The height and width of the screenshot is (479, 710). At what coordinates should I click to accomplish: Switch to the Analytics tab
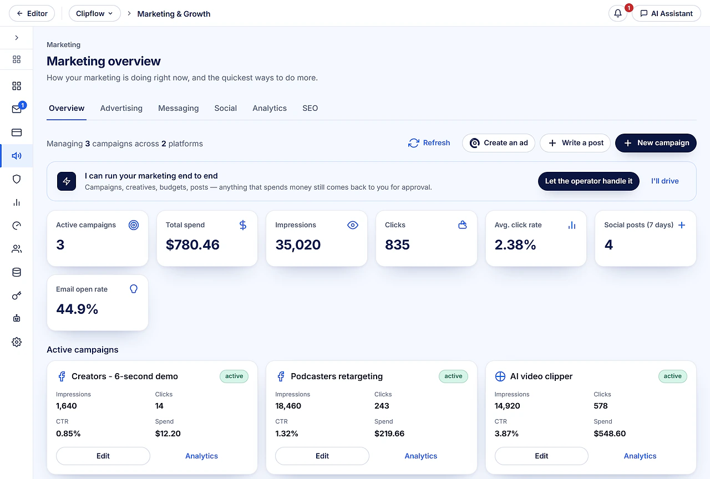pyautogui.click(x=270, y=108)
